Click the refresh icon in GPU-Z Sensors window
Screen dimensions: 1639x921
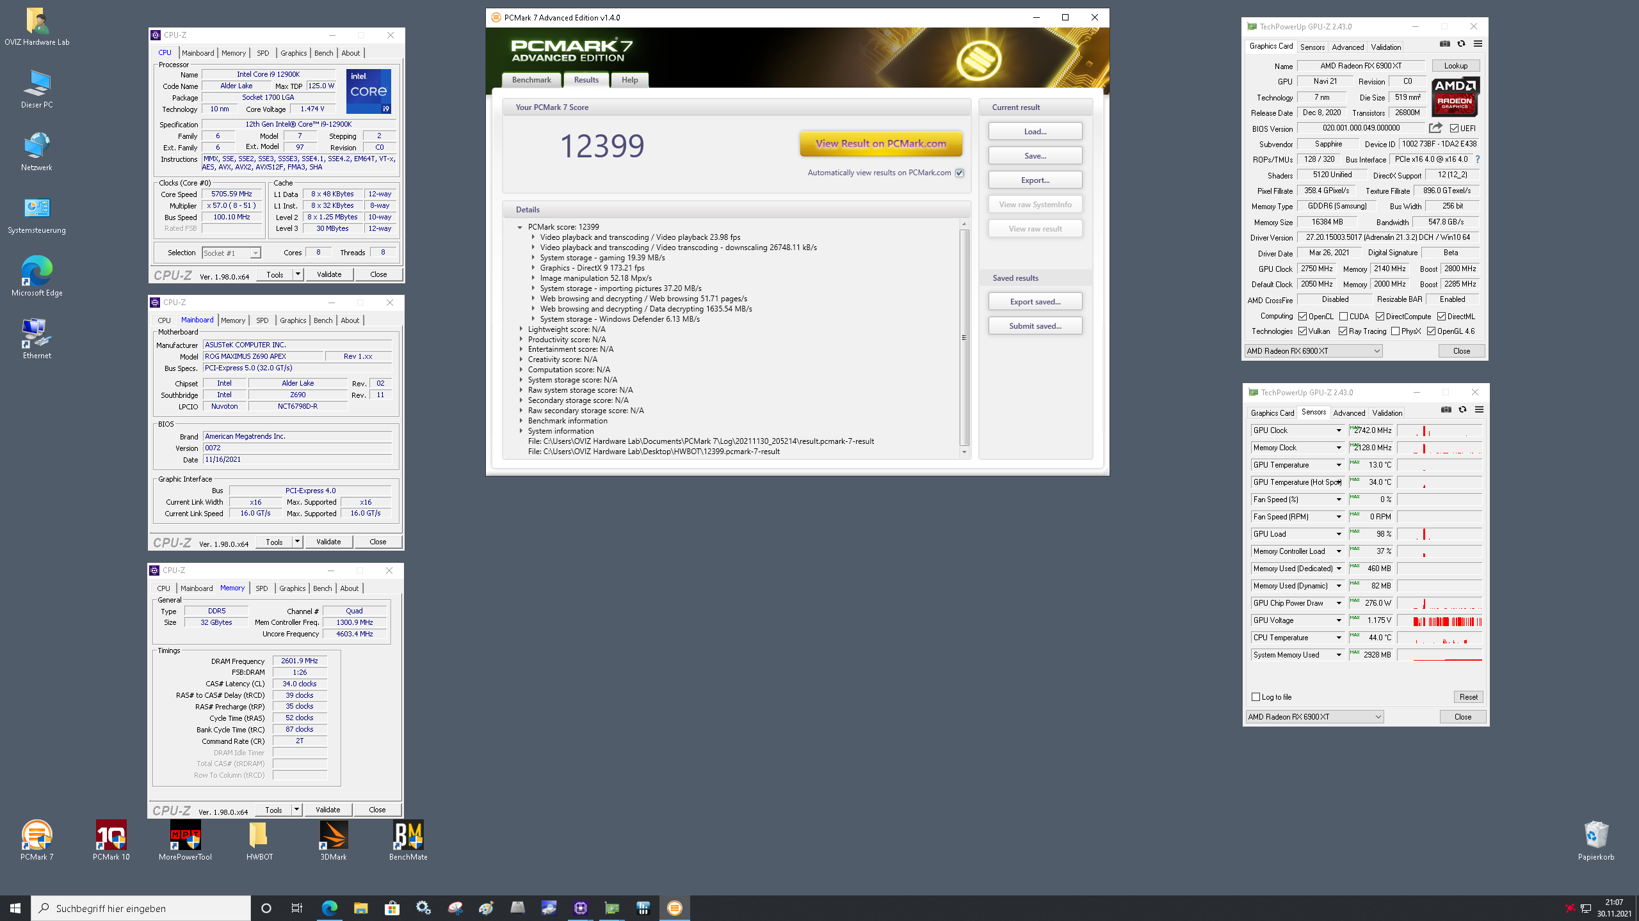click(x=1462, y=410)
